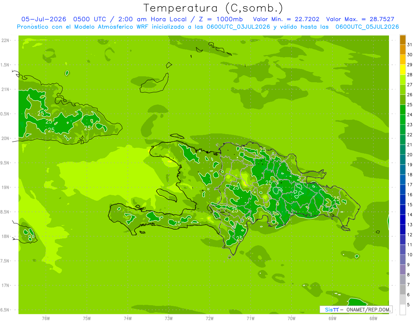Click the '28' color scale label
This screenshot has height=323, width=419.
coord(410,75)
